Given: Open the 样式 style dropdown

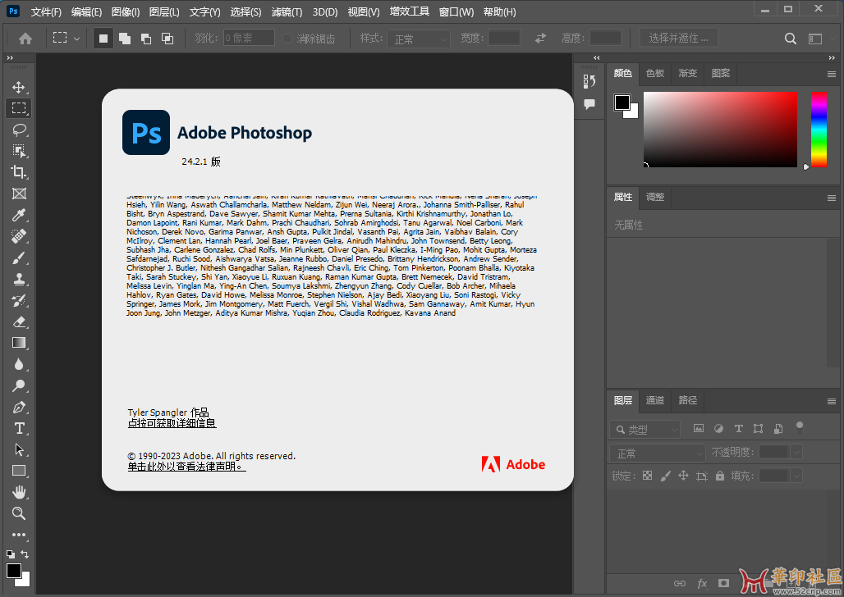Looking at the screenshot, I should click(418, 39).
